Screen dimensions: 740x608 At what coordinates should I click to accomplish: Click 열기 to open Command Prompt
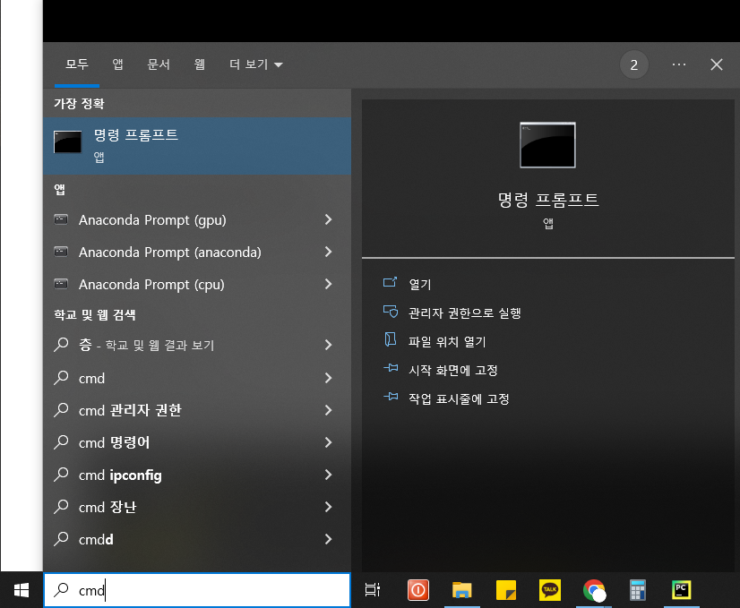[419, 285]
